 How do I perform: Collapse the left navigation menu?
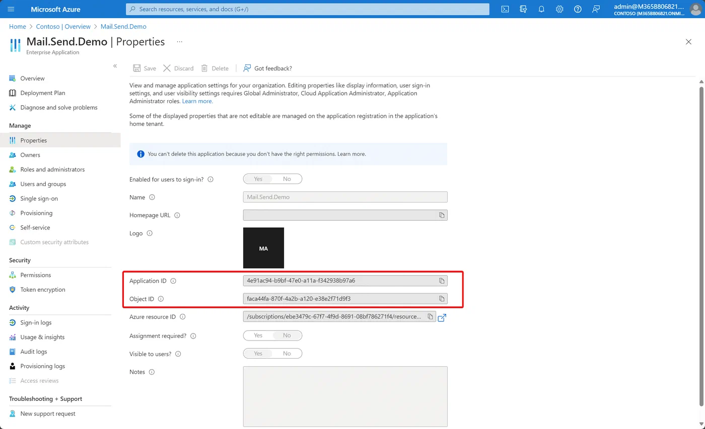(x=115, y=66)
